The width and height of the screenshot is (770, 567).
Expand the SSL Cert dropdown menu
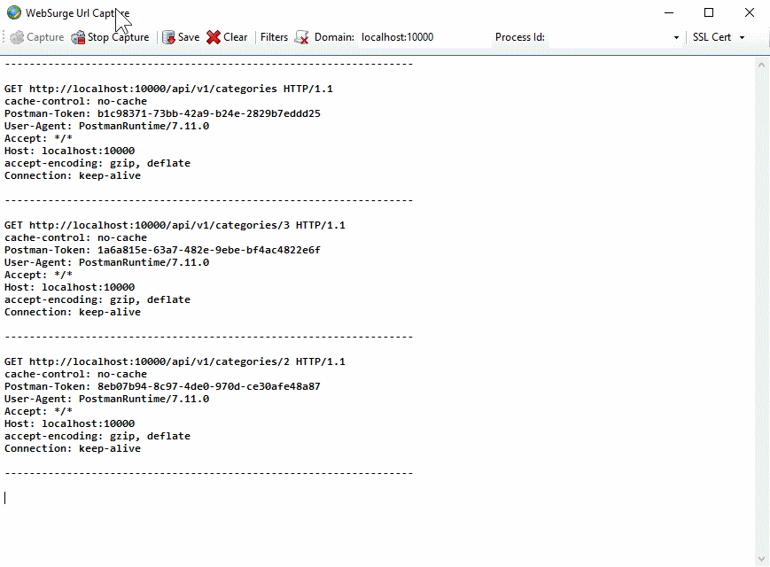[742, 38]
